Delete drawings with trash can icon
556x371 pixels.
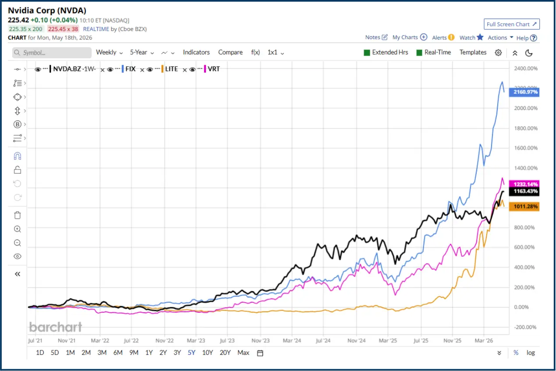point(18,215)
